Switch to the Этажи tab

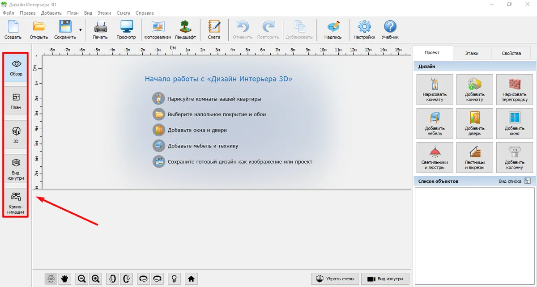(472, 53)
